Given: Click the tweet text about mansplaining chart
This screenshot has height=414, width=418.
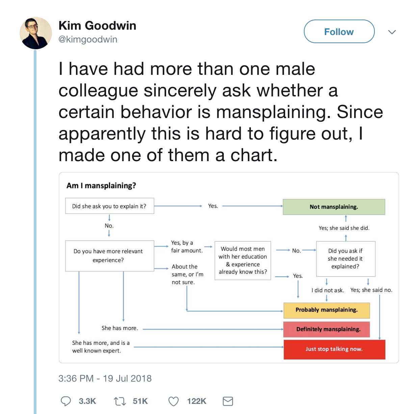Looking at the screenshot, I should coord(221,112).
